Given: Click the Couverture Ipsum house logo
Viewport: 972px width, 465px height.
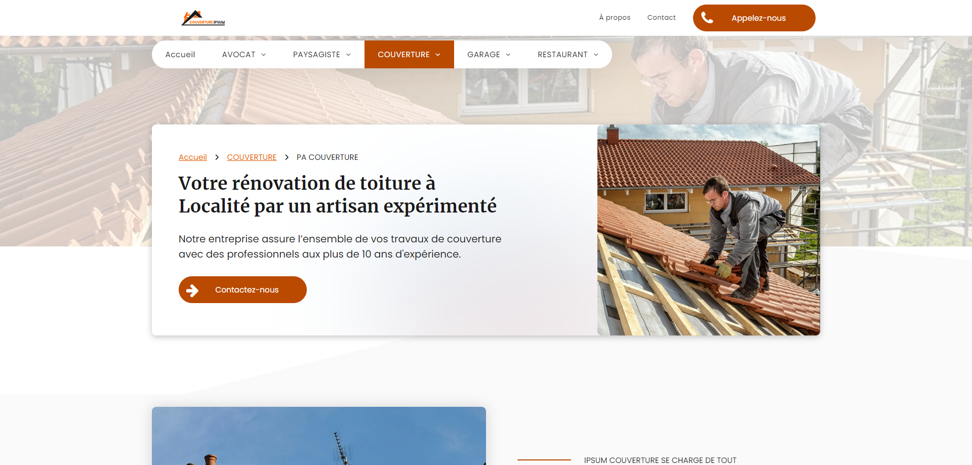Looking at the screenshot, I should pos(203,18).
